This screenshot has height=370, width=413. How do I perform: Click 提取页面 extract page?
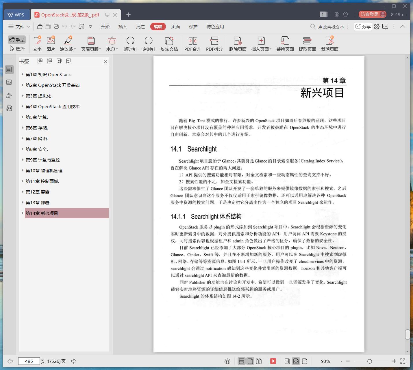[307, 44]
